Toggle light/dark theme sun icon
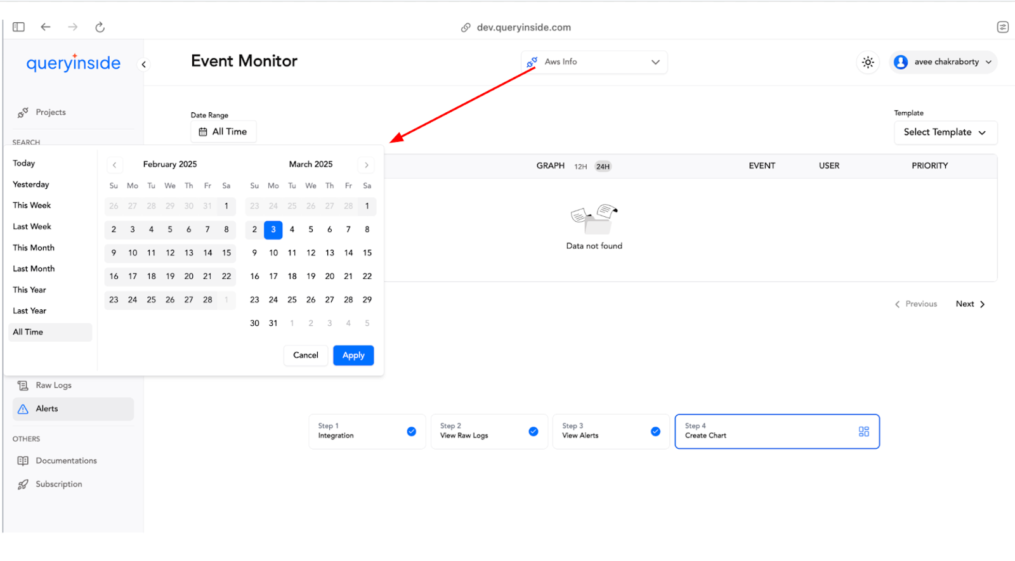 (x=868, y=62)
